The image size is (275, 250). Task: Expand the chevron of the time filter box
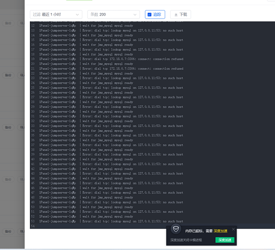tap(77, 14)
